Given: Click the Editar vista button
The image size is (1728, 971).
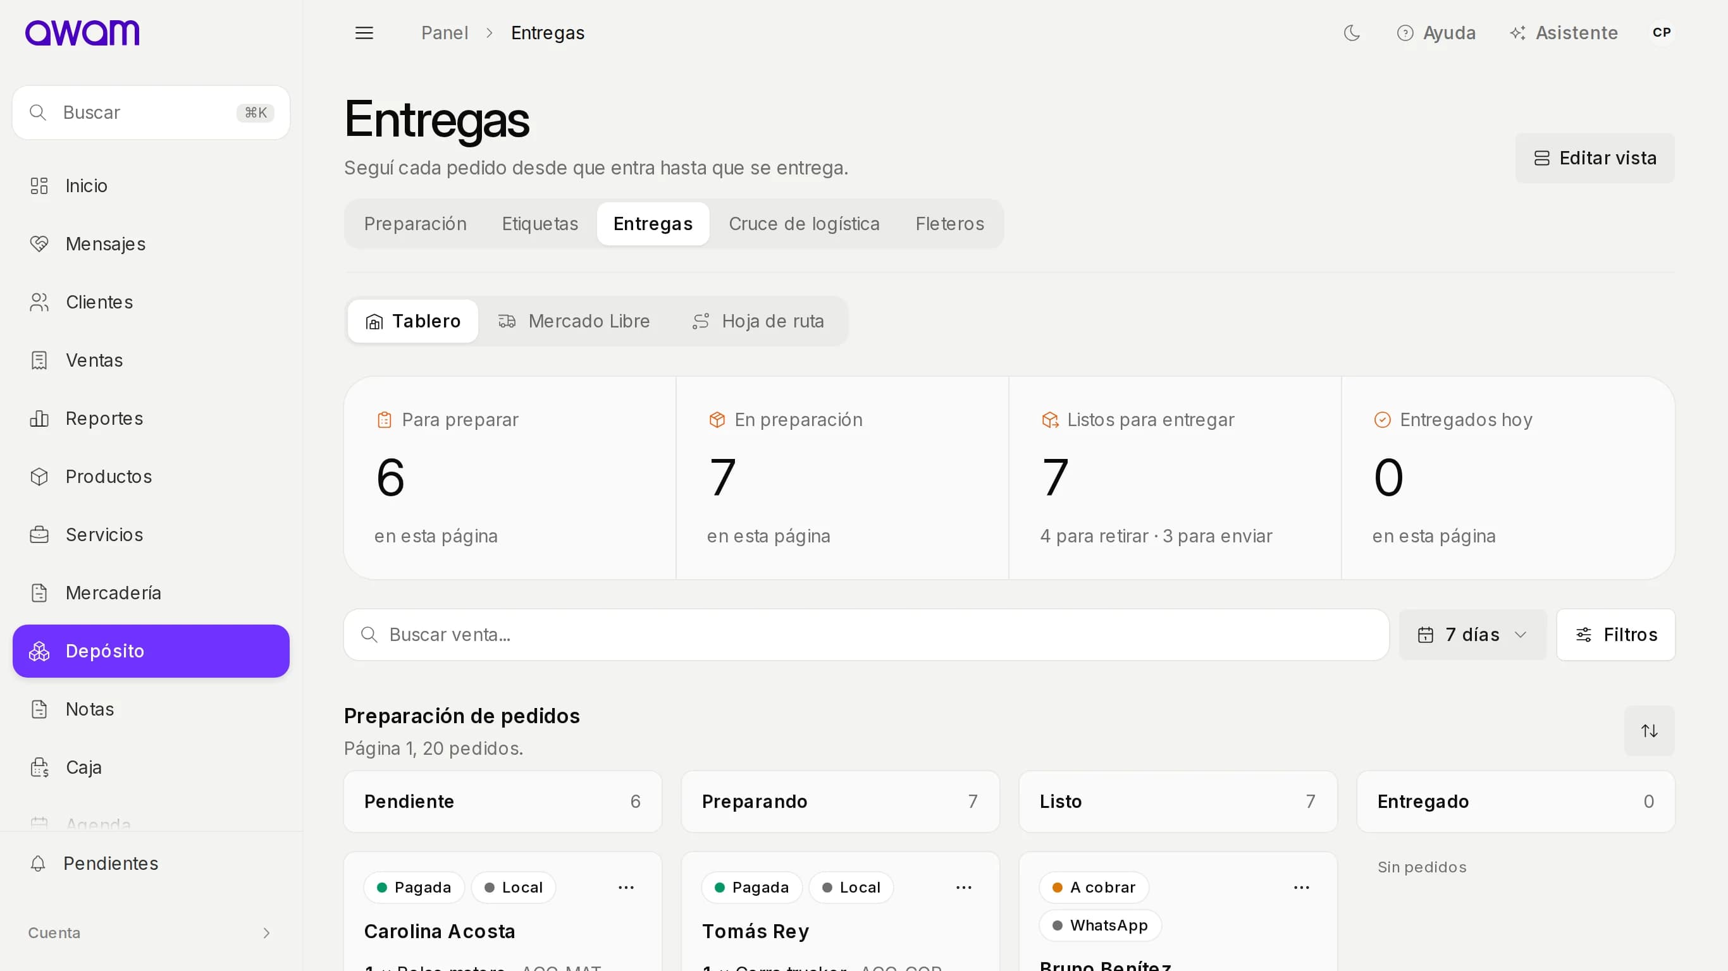Looking at the screenshot, I should tap(1595, 158).
